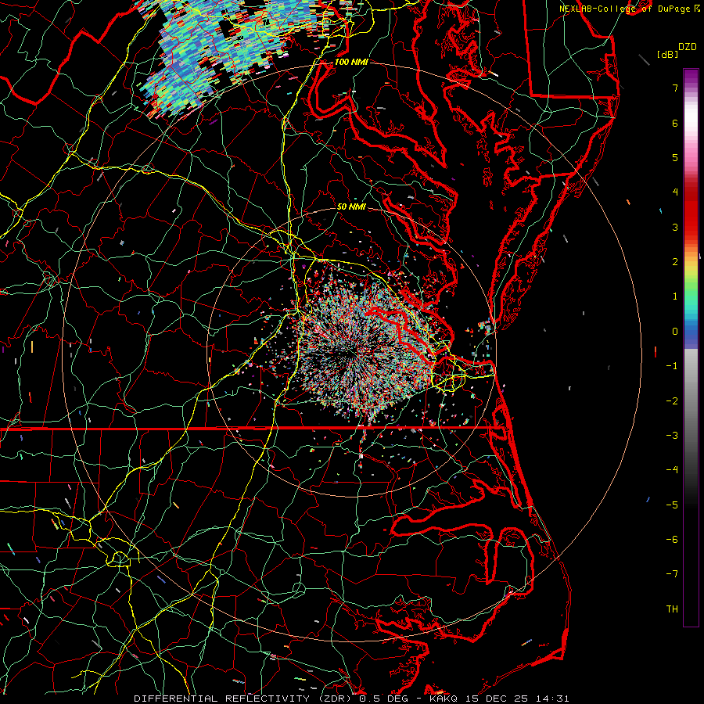Click the "50 NMI" range ring label
704x704 pixels.
pos(351,207)
